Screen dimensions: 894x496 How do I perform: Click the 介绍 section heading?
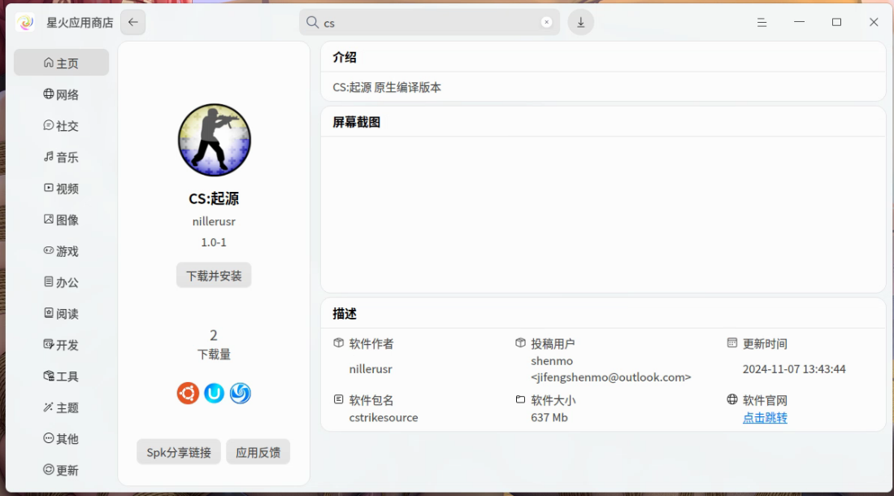(345, 57)
